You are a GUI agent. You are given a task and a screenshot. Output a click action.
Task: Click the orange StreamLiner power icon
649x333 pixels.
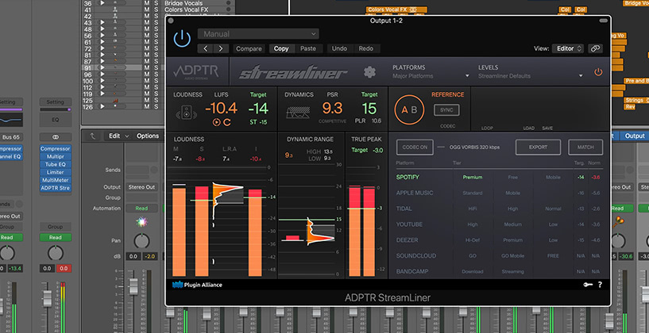(598, 72)
